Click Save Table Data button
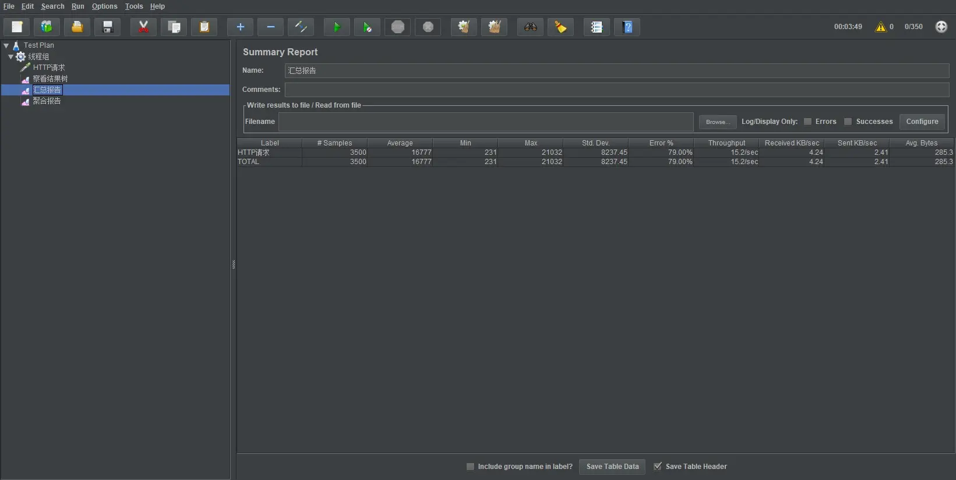The image size is (956, 480). (x=612, y=467)
